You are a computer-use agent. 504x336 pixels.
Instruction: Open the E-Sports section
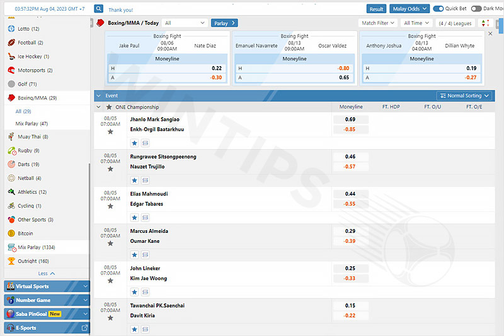pos(47,328)
